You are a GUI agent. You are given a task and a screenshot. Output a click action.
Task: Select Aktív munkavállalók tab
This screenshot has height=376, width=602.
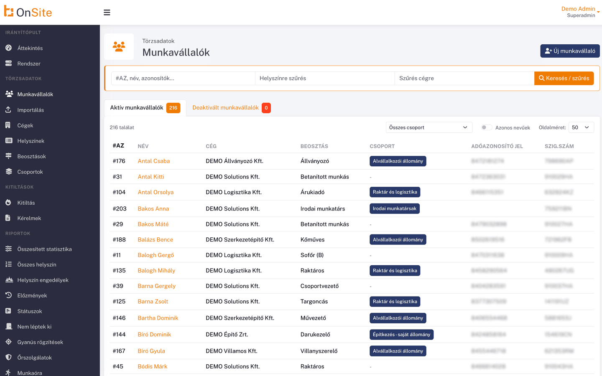point(145,108)
